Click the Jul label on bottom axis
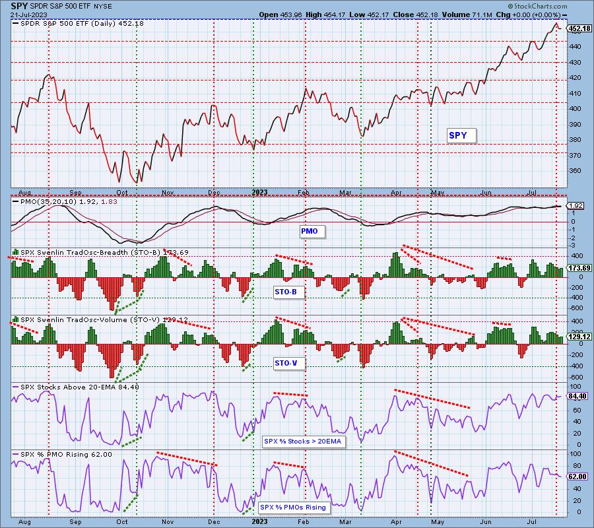The width and height of the screenshot is (594, 528). [532, 521]
